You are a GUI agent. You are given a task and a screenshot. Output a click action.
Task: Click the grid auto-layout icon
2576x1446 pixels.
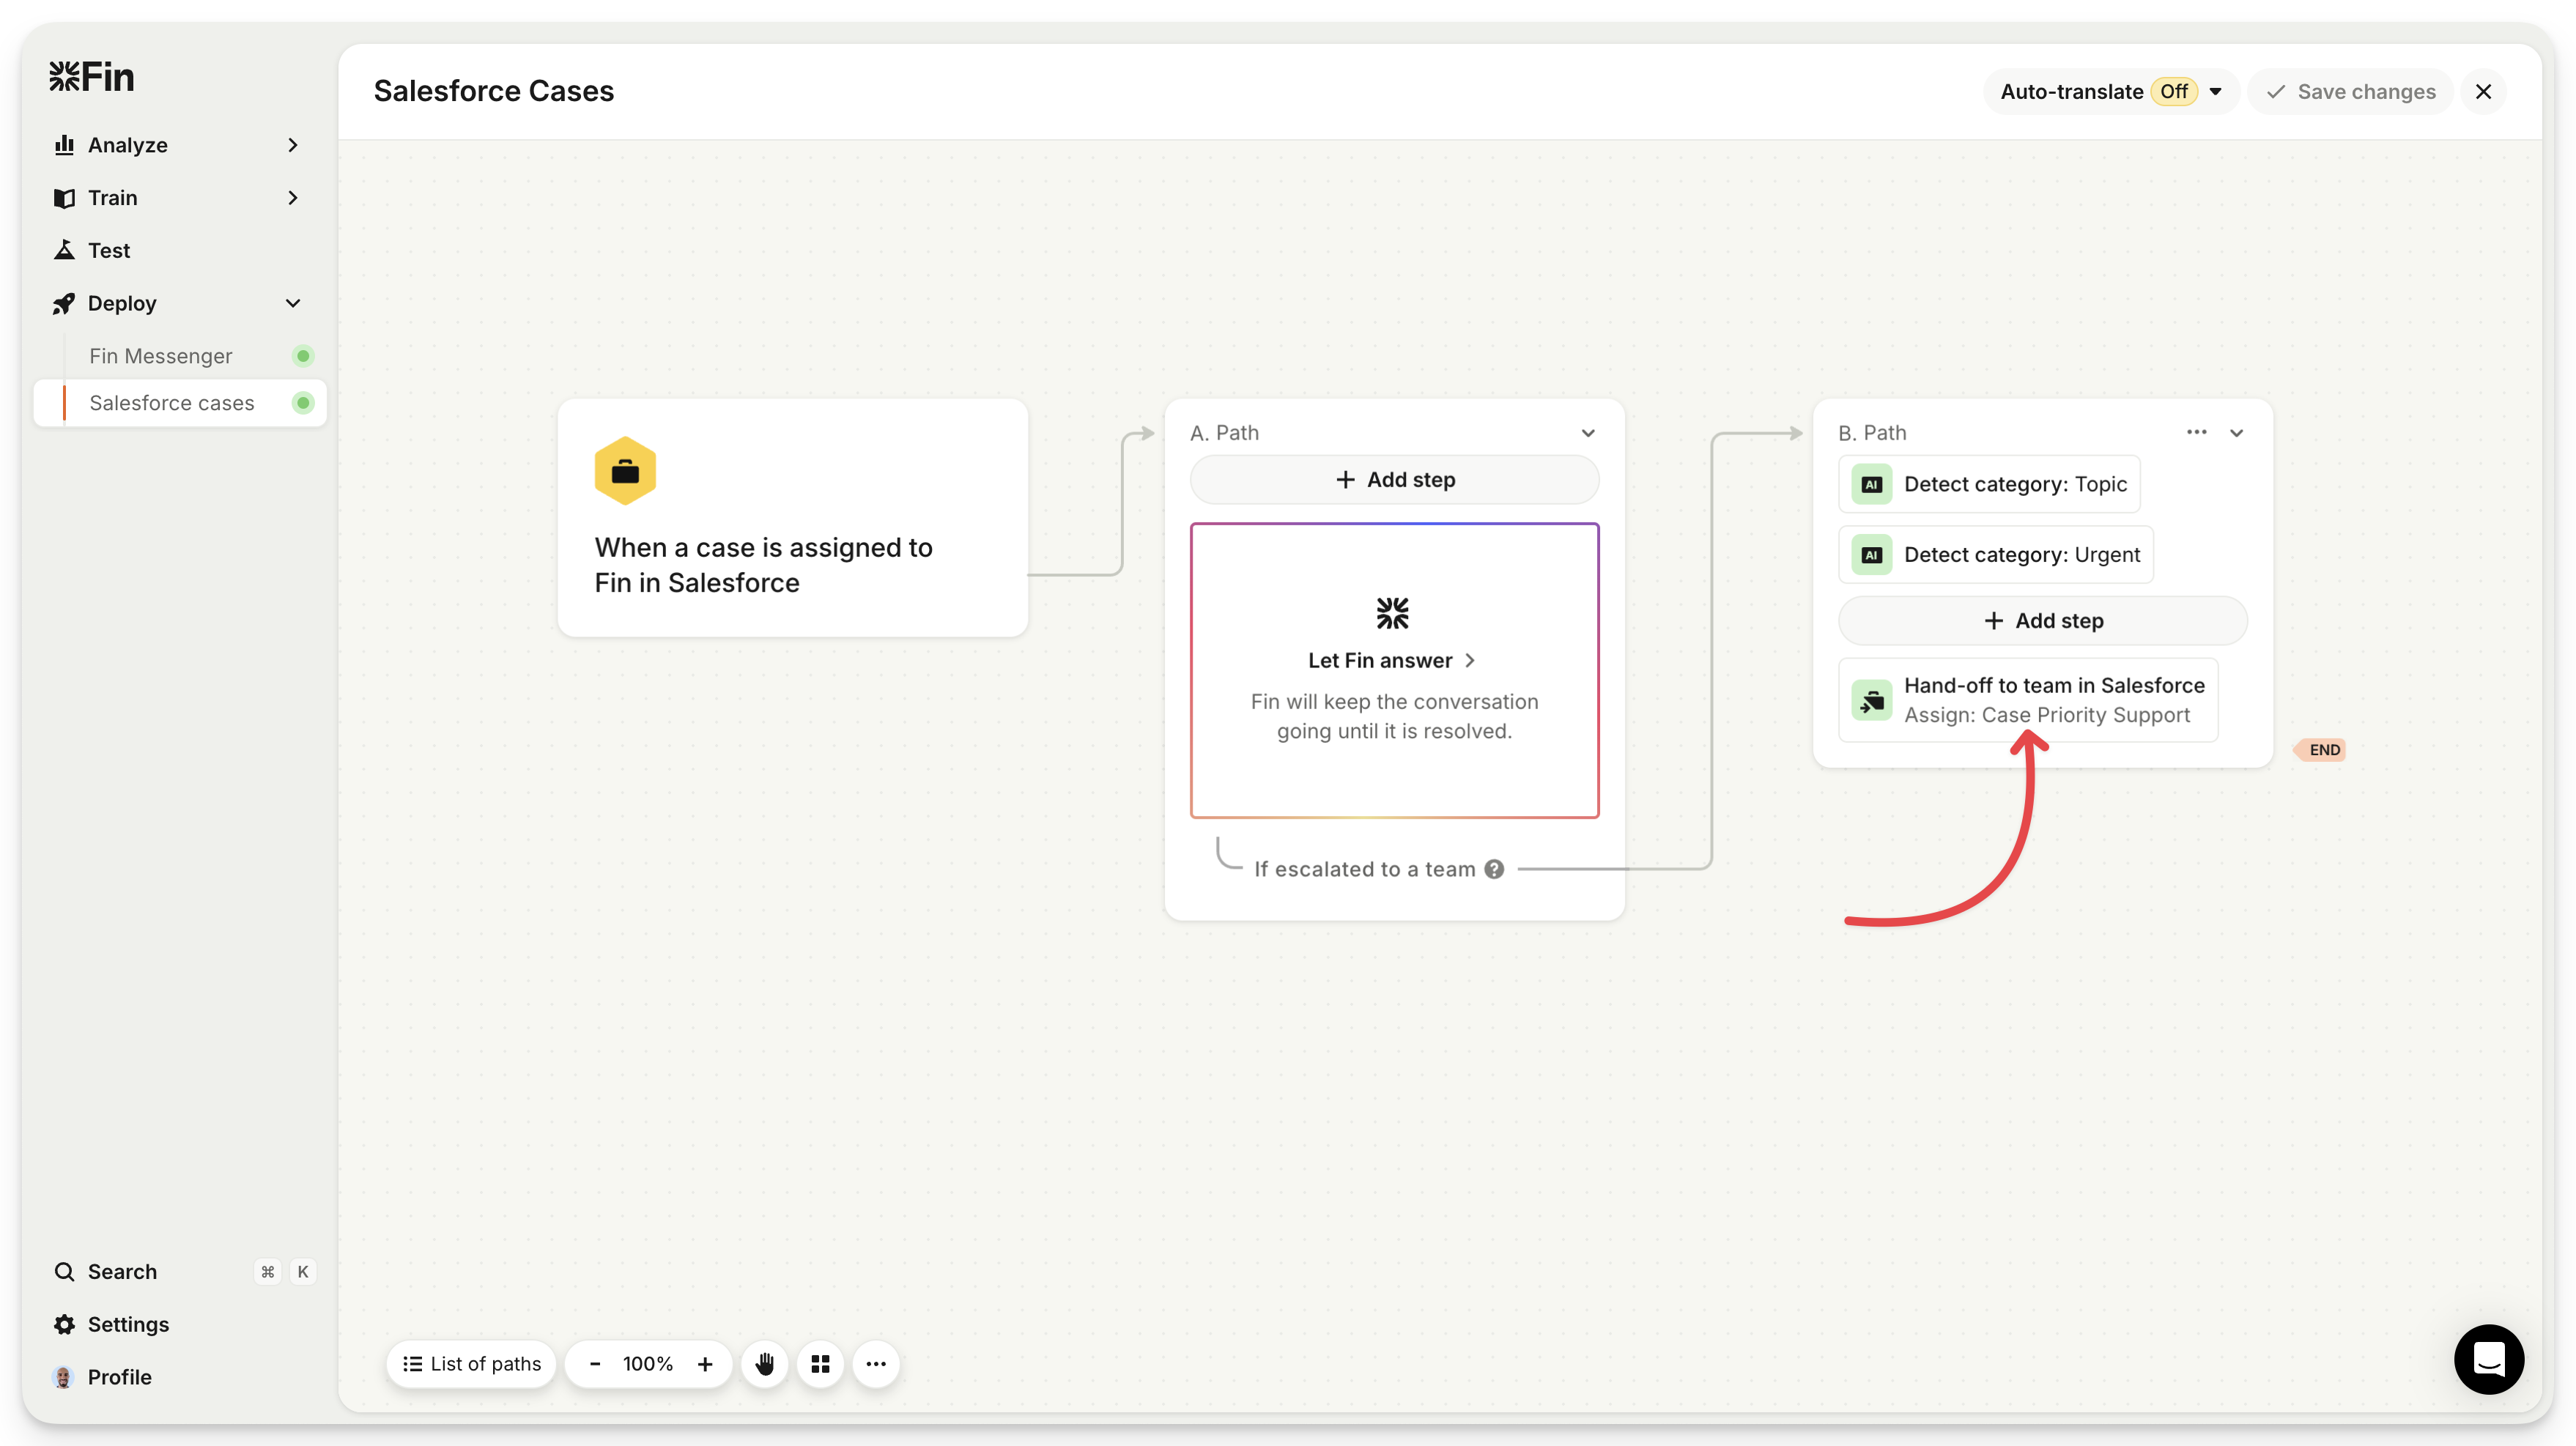[821, 1364]
